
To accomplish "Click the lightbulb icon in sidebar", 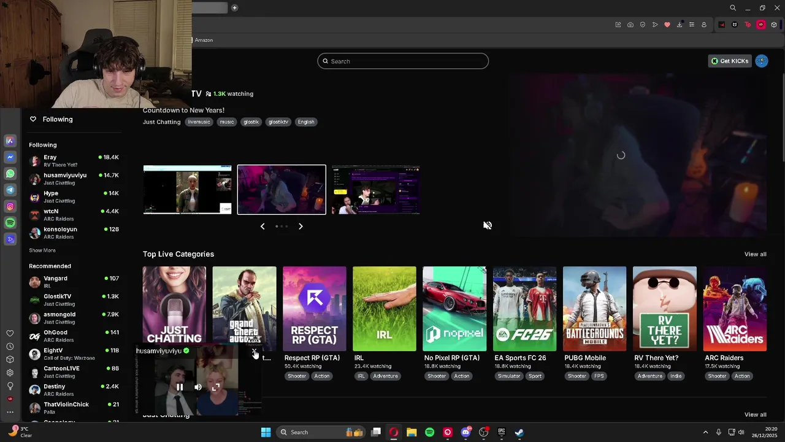I will pos(10,386).
